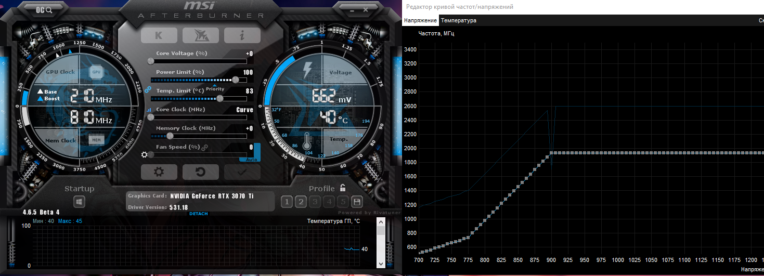This screenshot has height=276, width=764.
Task: Click the Core Clock slider handle
Action: point(151,117)
